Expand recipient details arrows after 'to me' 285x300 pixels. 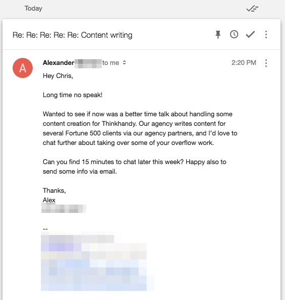124,62
